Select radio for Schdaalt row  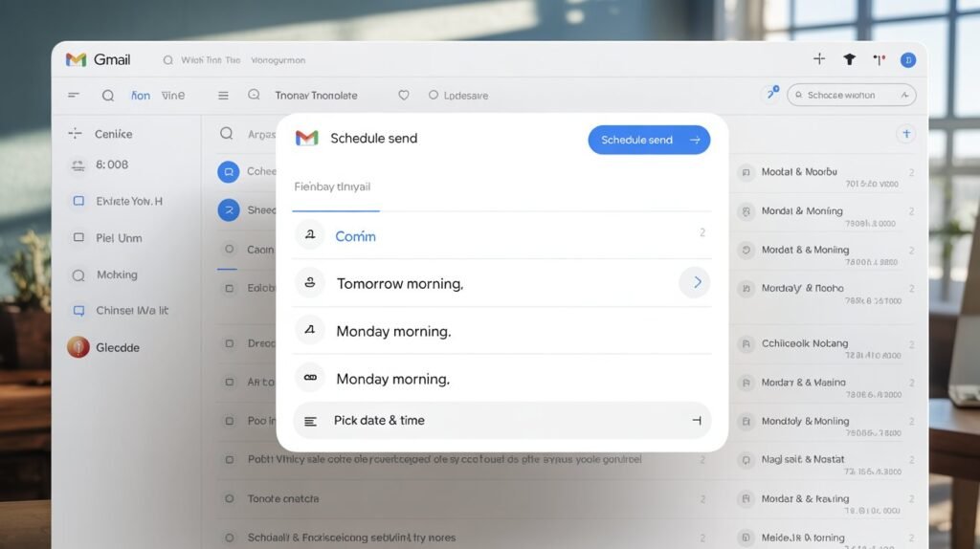point(230,538)
